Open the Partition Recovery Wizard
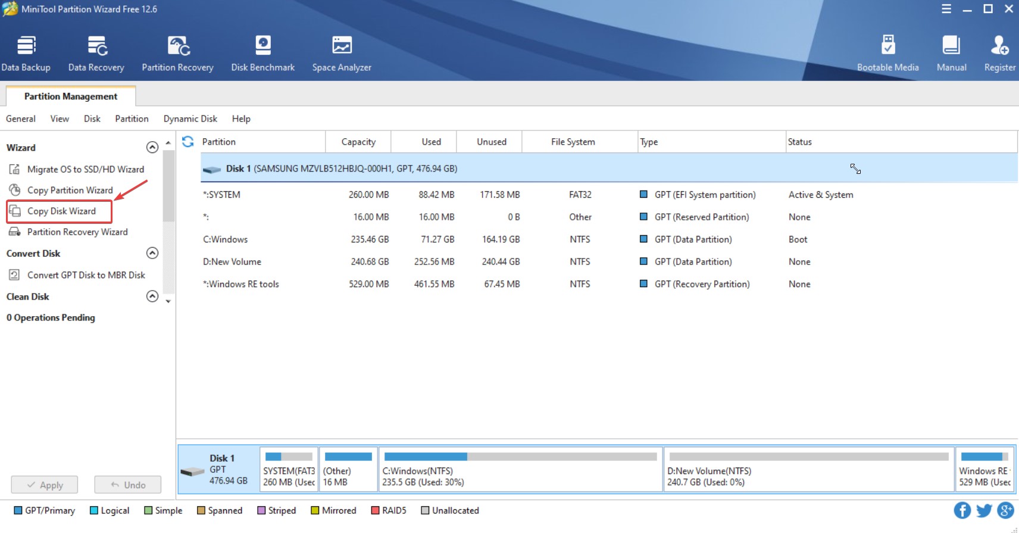 pyautogui.click(x=68, y=232)
